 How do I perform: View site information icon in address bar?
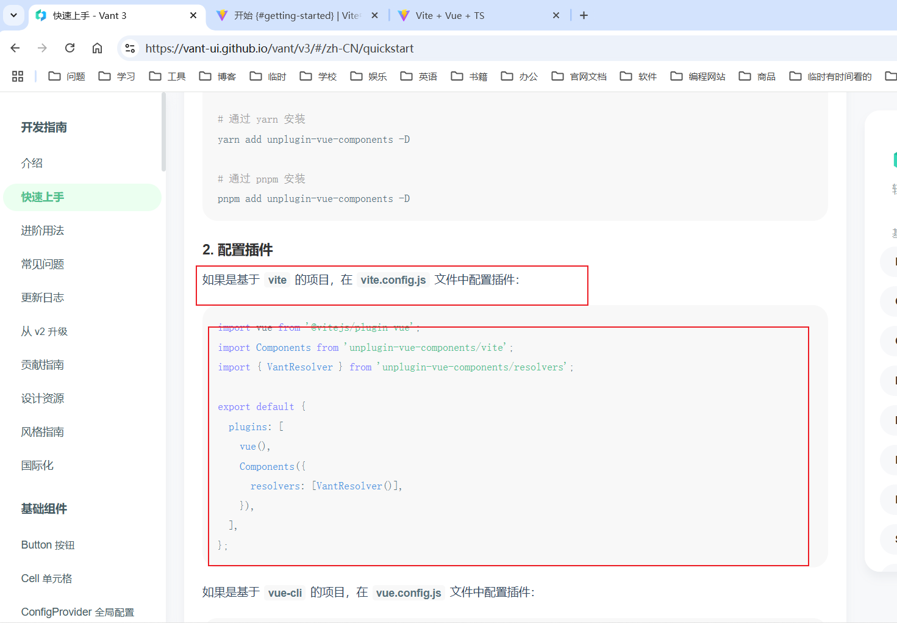pyautogui.click(x=129, y=48)
